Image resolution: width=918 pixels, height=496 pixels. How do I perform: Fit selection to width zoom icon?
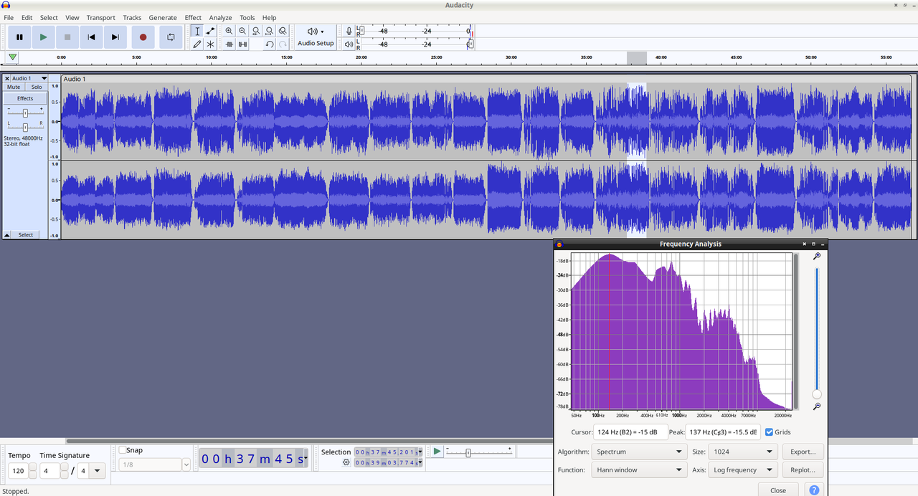[255, 31]
